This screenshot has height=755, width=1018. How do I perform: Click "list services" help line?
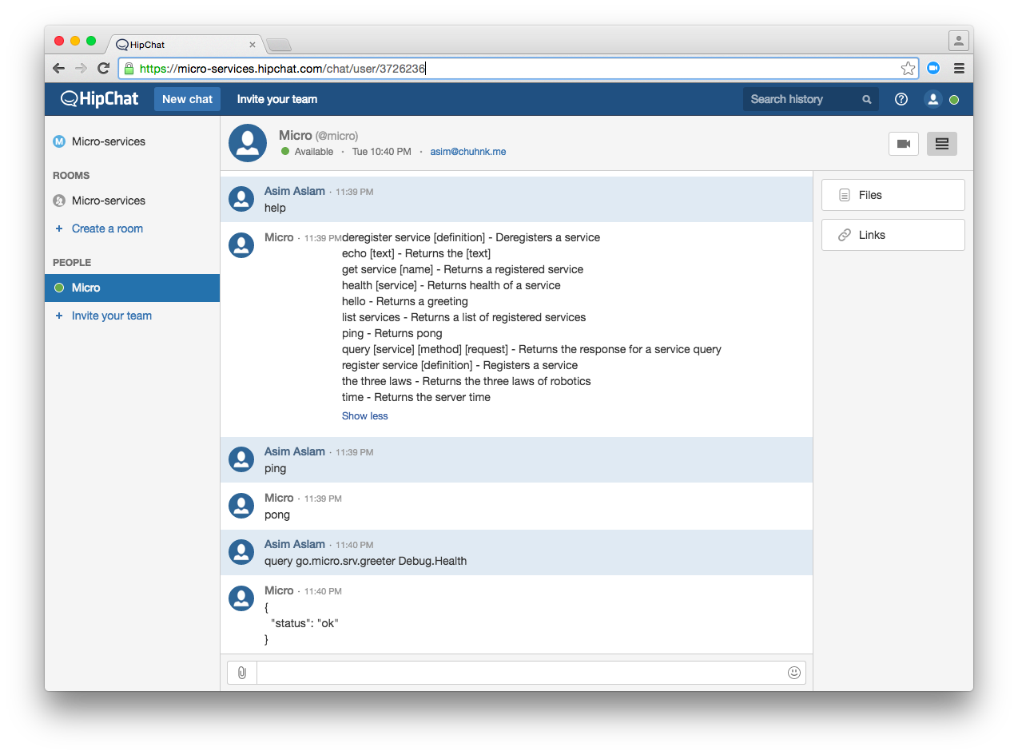tap(463, 317)
